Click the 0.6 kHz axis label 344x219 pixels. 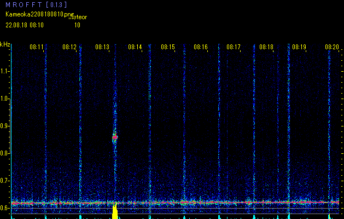[x=4, y=208]
